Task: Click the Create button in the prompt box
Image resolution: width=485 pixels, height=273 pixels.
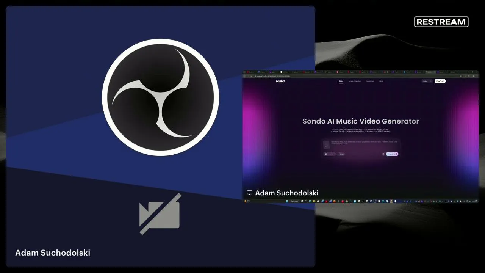Action: (392, 154)
